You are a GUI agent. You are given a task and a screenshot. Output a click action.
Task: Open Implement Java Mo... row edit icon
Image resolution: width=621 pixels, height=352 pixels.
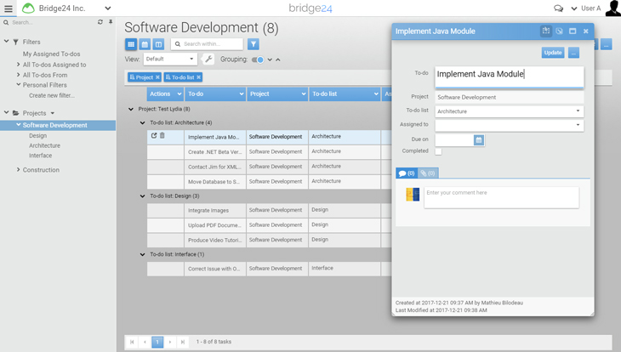(154, 136)
